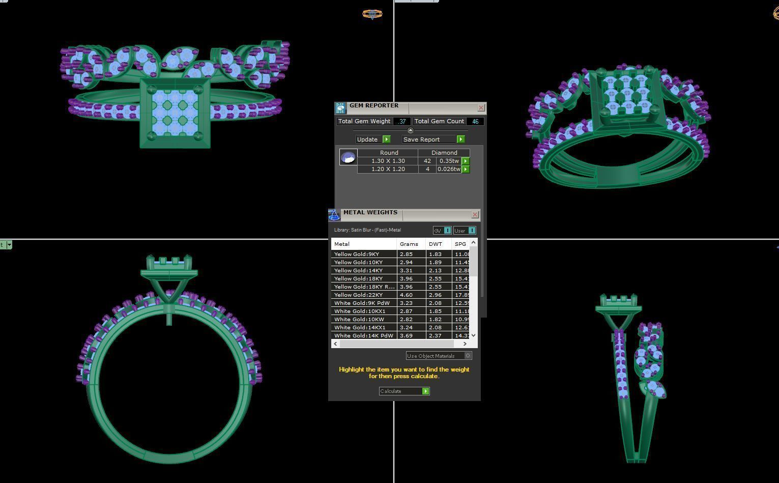This screenshot has width=779, height=483.
Task: Click the Metal Weights scale icon
Action: 334,215
